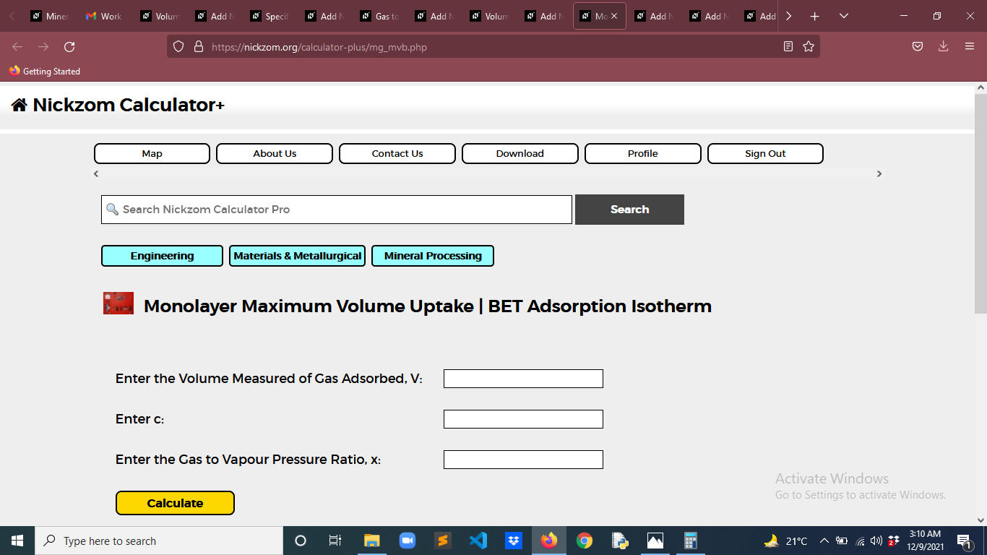Click the page vertical scrollbar thumb
This screenshot has height=555, width=987.
click(980, 204)
